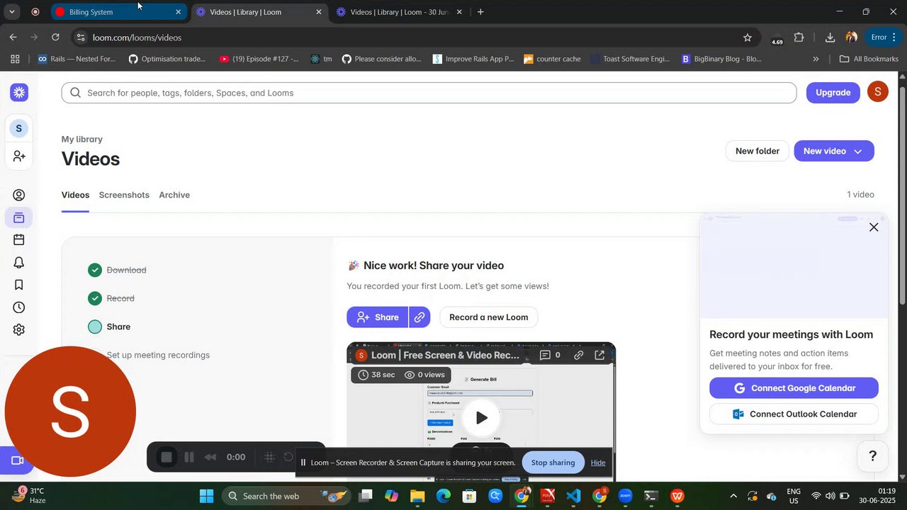Click the S workspace avatar in sidebar
Screen dimensions: 907x510
click(x=19, y=128)
